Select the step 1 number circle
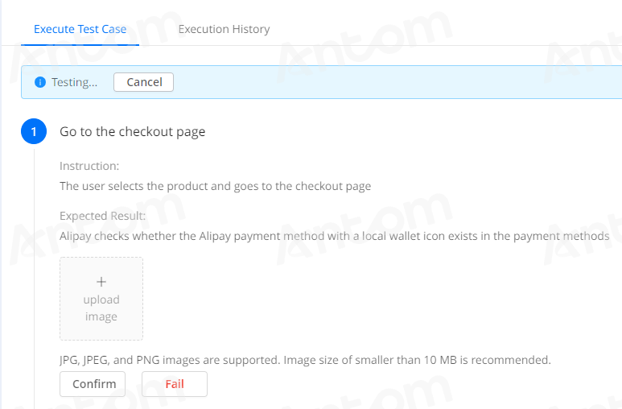Viewport: 622px width, 409px height. [x=34, y=131]
